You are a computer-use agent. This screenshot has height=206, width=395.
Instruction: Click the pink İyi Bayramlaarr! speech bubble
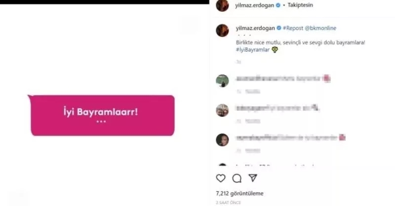(101, 115)
